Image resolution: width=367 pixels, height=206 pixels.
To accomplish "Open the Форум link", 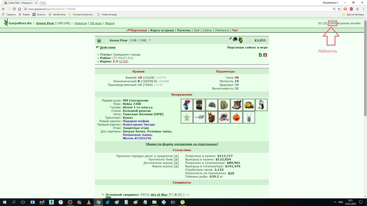I will point(110,23).
